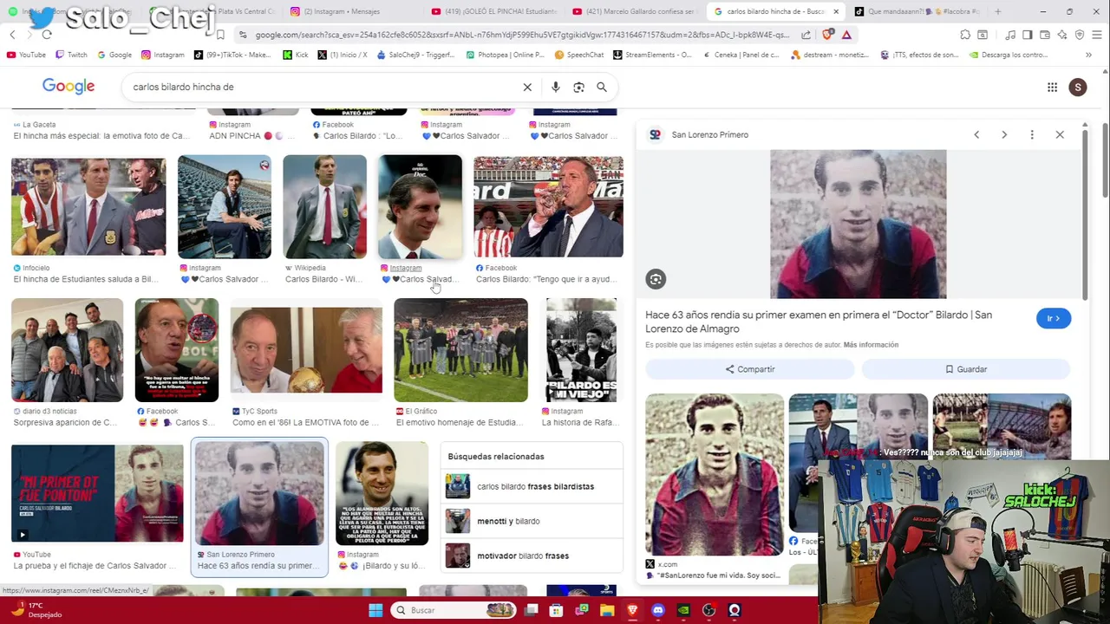
Task: Open a new browser tab
Action: [x=998, y=11]
